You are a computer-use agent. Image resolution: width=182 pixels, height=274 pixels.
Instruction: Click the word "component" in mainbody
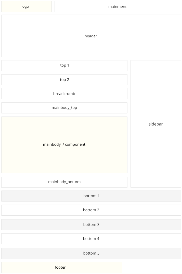pyautogui.click(x=75, y=144)
